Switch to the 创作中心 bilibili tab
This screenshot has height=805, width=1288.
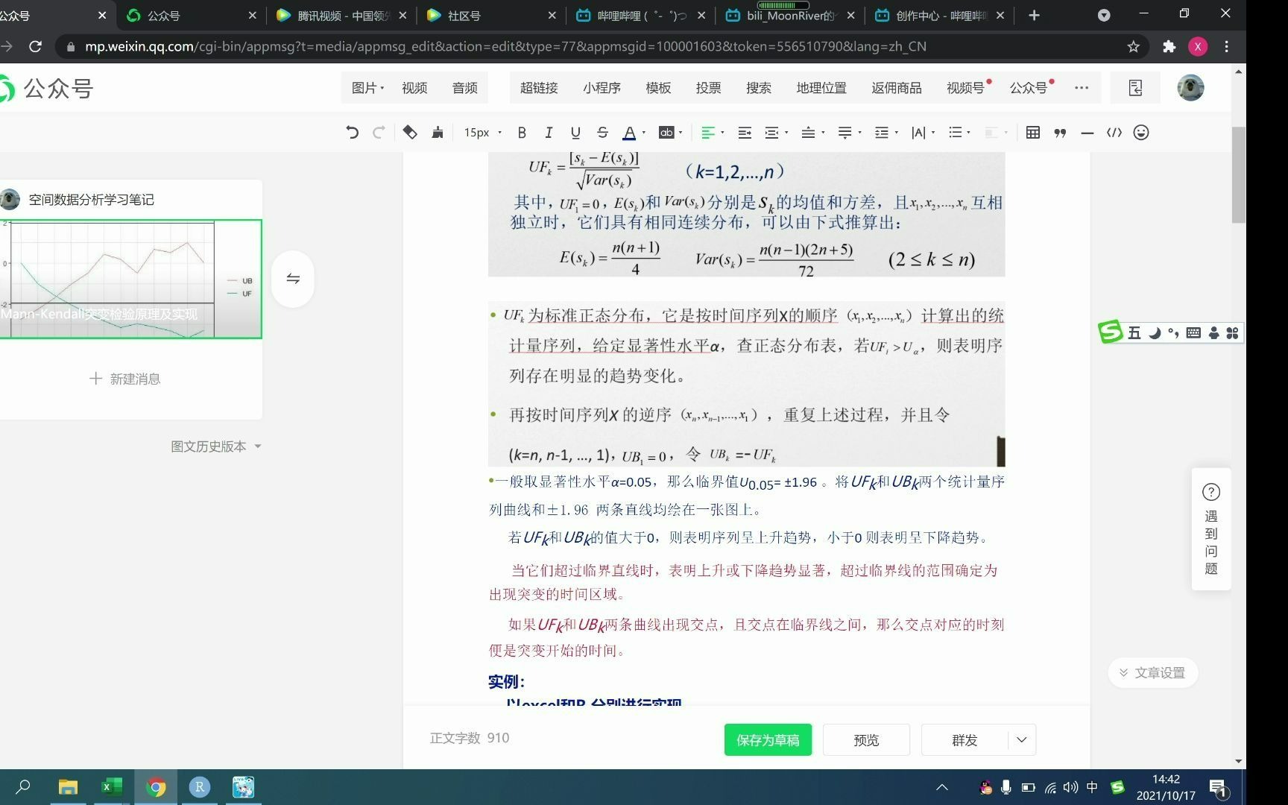[939, 16]
